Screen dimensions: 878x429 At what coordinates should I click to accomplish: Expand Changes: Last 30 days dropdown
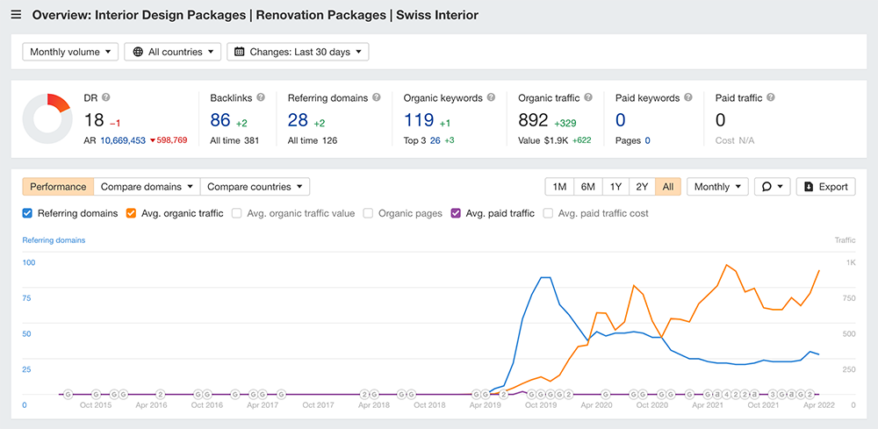(x=298, y=52)
